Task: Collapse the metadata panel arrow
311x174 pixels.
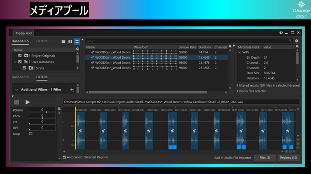Action: pos(234,46)
